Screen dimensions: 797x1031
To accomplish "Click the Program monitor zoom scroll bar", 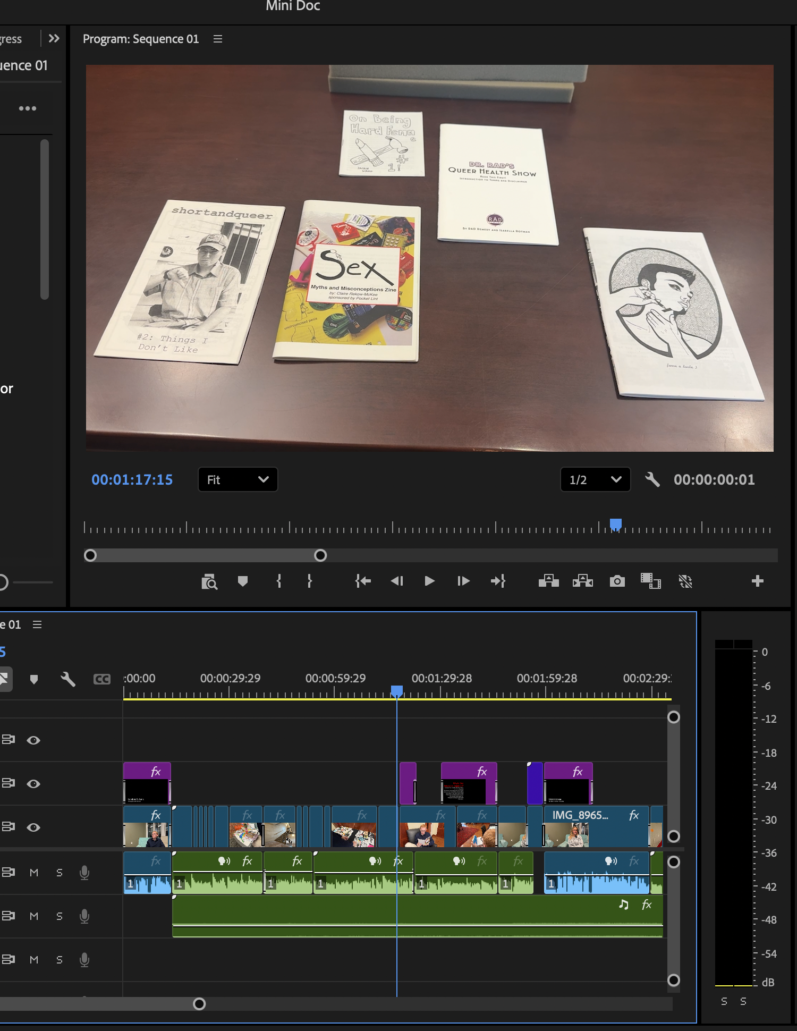I will 205,555.
